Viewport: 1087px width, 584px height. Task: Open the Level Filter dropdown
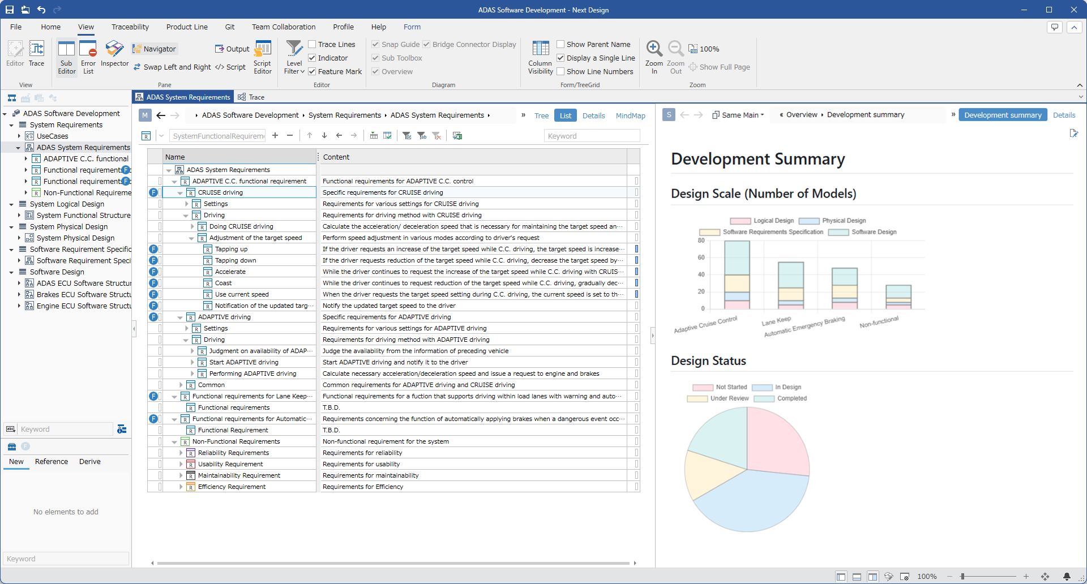(294, 57)
